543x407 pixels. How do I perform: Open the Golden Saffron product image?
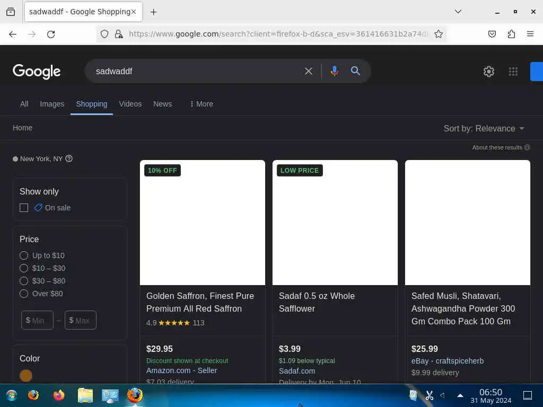[x=203, y=223]
